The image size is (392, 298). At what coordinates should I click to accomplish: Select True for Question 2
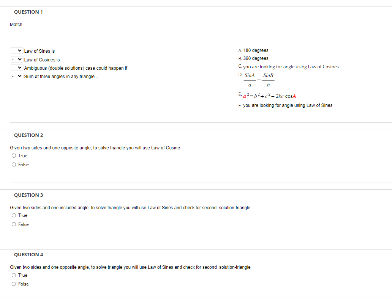tap(14, 155)
